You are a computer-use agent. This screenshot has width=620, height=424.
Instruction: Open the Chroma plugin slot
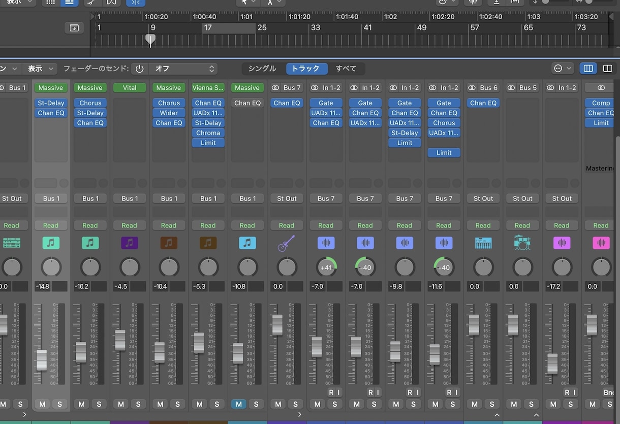pos(208,133)
